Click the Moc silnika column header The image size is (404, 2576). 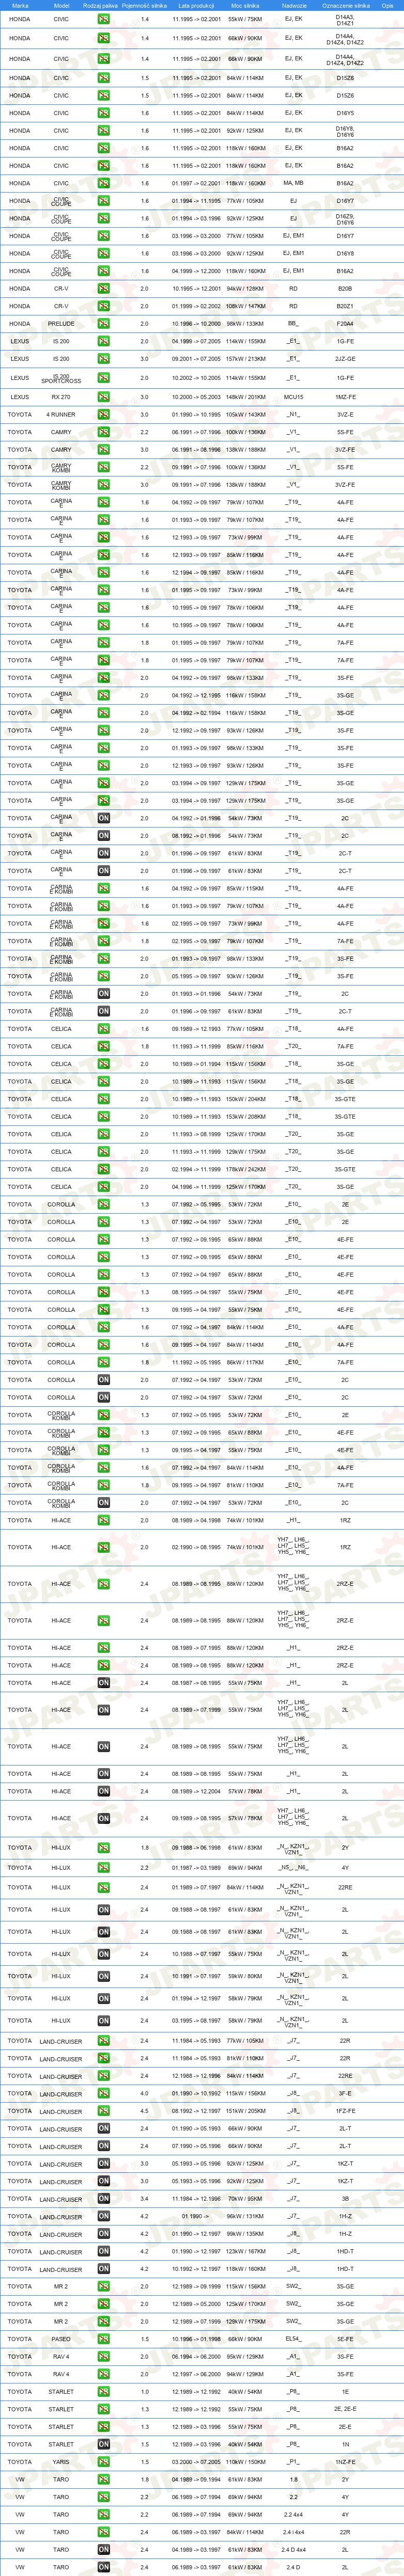(x=245, y=5)
